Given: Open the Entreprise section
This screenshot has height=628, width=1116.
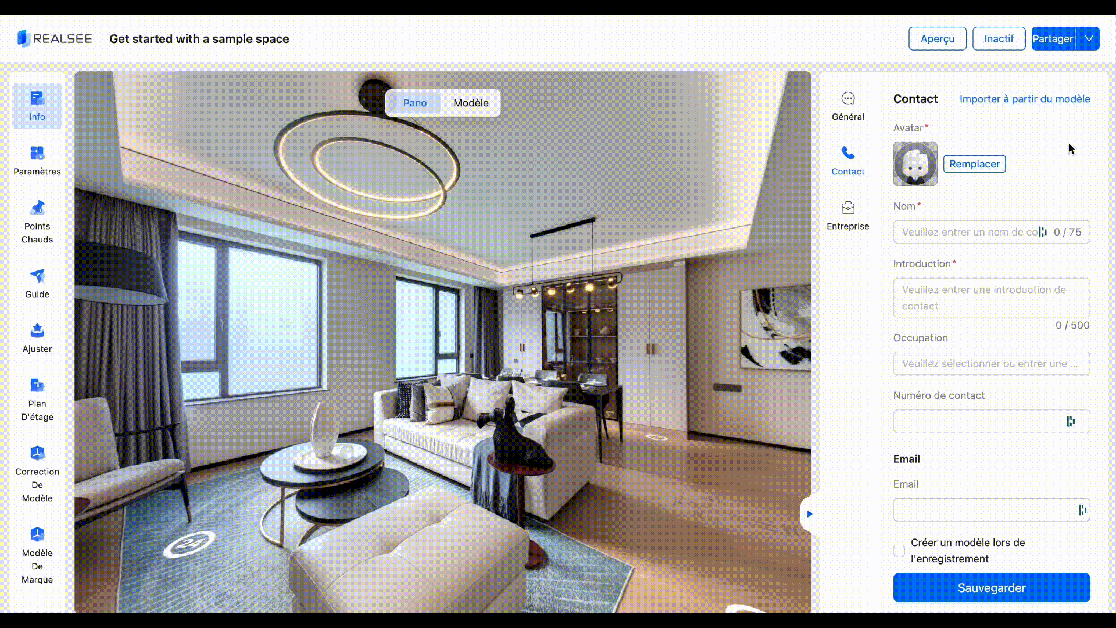Looking at the screenshot, I should (847, 216).
